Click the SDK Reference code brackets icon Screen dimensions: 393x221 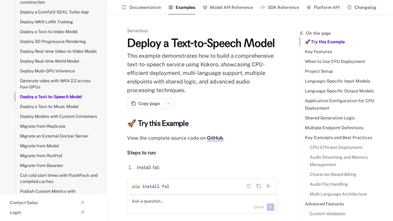click(x=263, y=7)
